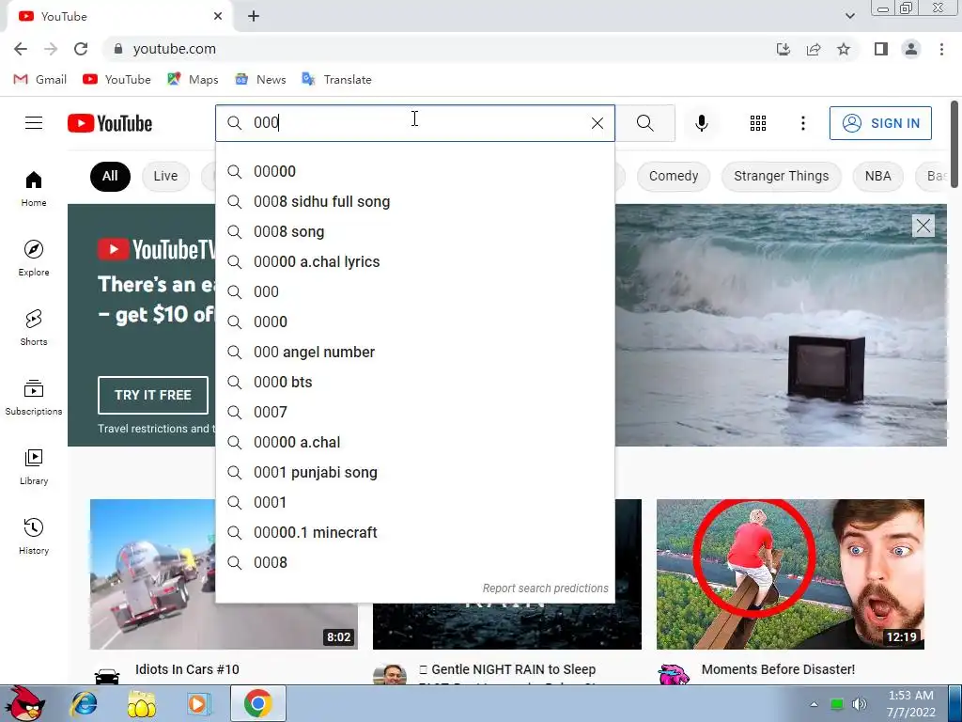The image size is (962, 722).
Task: Open Gmail bookmark
Action: (39, 79)
